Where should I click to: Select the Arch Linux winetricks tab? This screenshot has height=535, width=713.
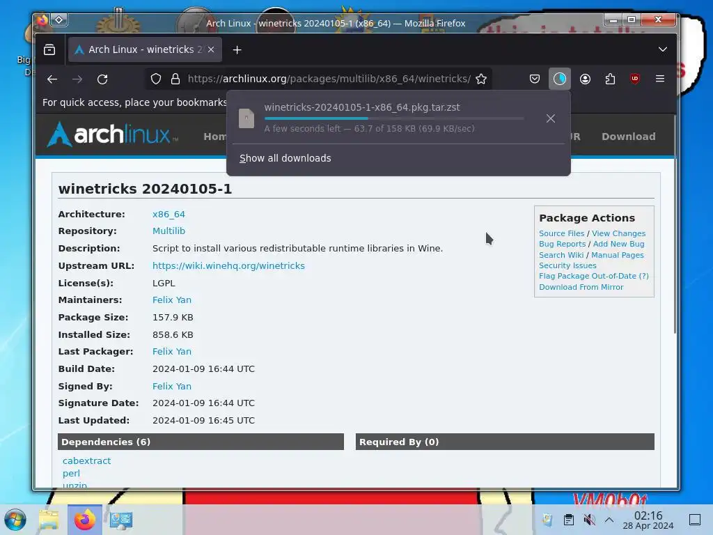pos(145,49)
